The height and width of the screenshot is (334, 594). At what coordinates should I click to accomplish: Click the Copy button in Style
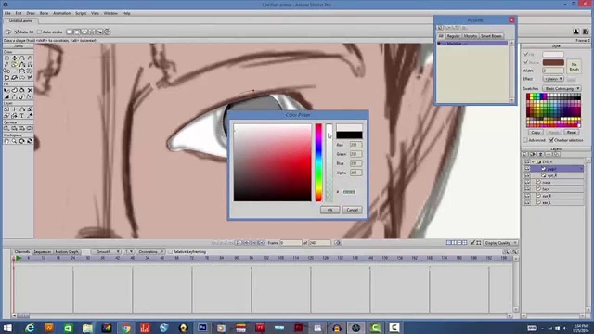[x=536, y=132]
